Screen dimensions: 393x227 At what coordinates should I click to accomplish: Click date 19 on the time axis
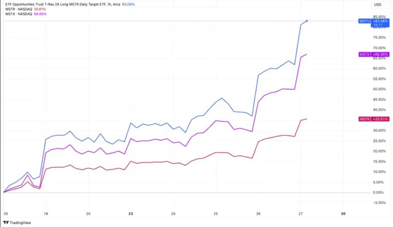46,214
